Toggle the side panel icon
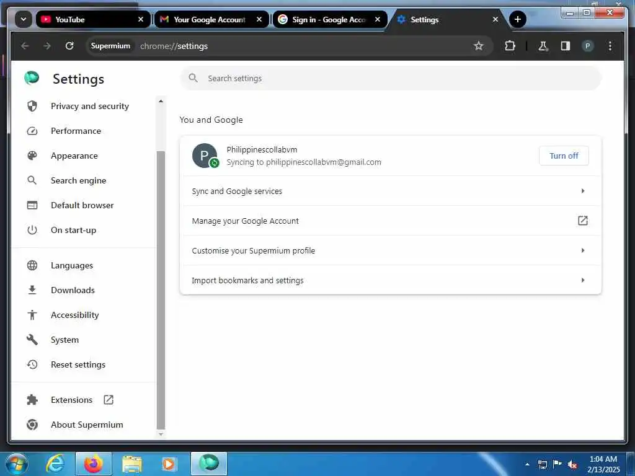 [566, 46]
